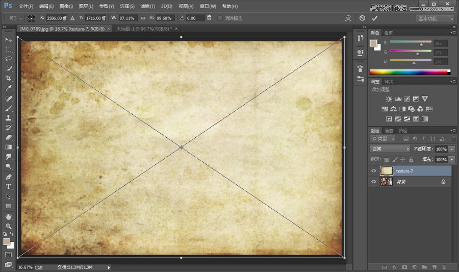Select the Horizontal Type tool

coord(8,187)
